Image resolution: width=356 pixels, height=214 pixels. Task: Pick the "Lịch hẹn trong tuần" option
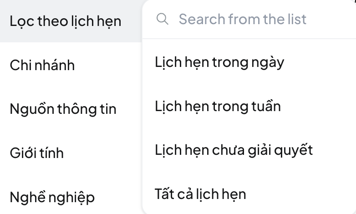tap(218, 106)
